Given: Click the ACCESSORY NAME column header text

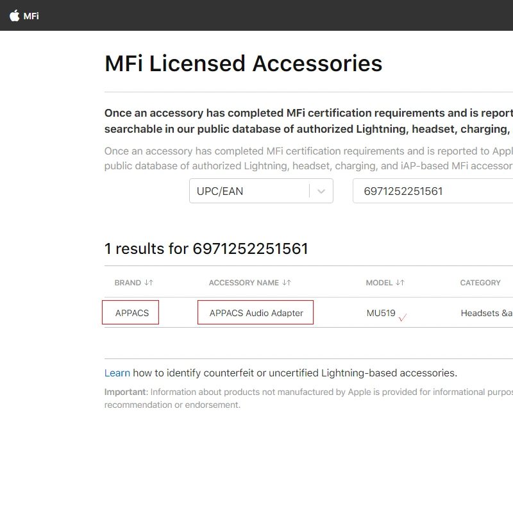Looking at the screenshot, I should pyautogui.click(x=244, y=283).
